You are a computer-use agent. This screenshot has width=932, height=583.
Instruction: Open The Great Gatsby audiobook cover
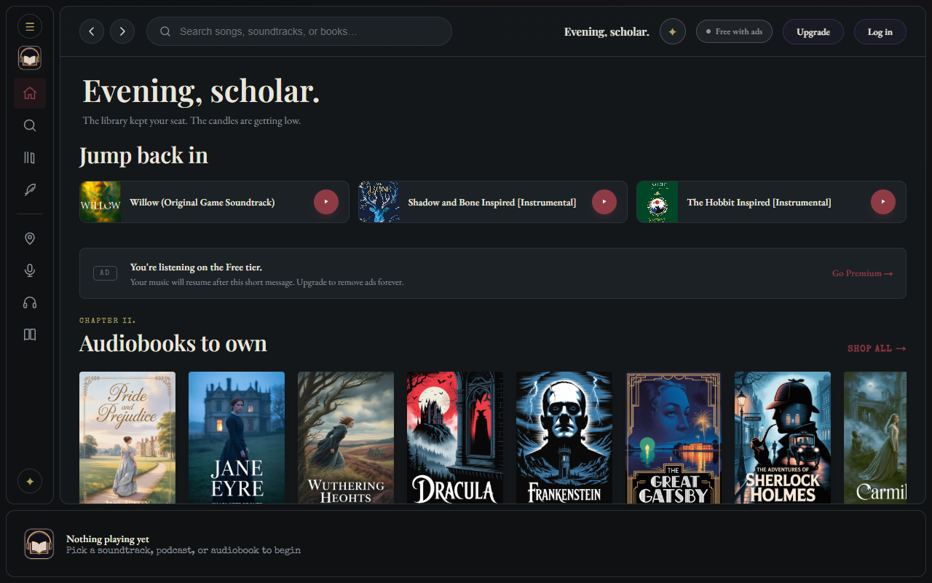click(x=674, y=437)
